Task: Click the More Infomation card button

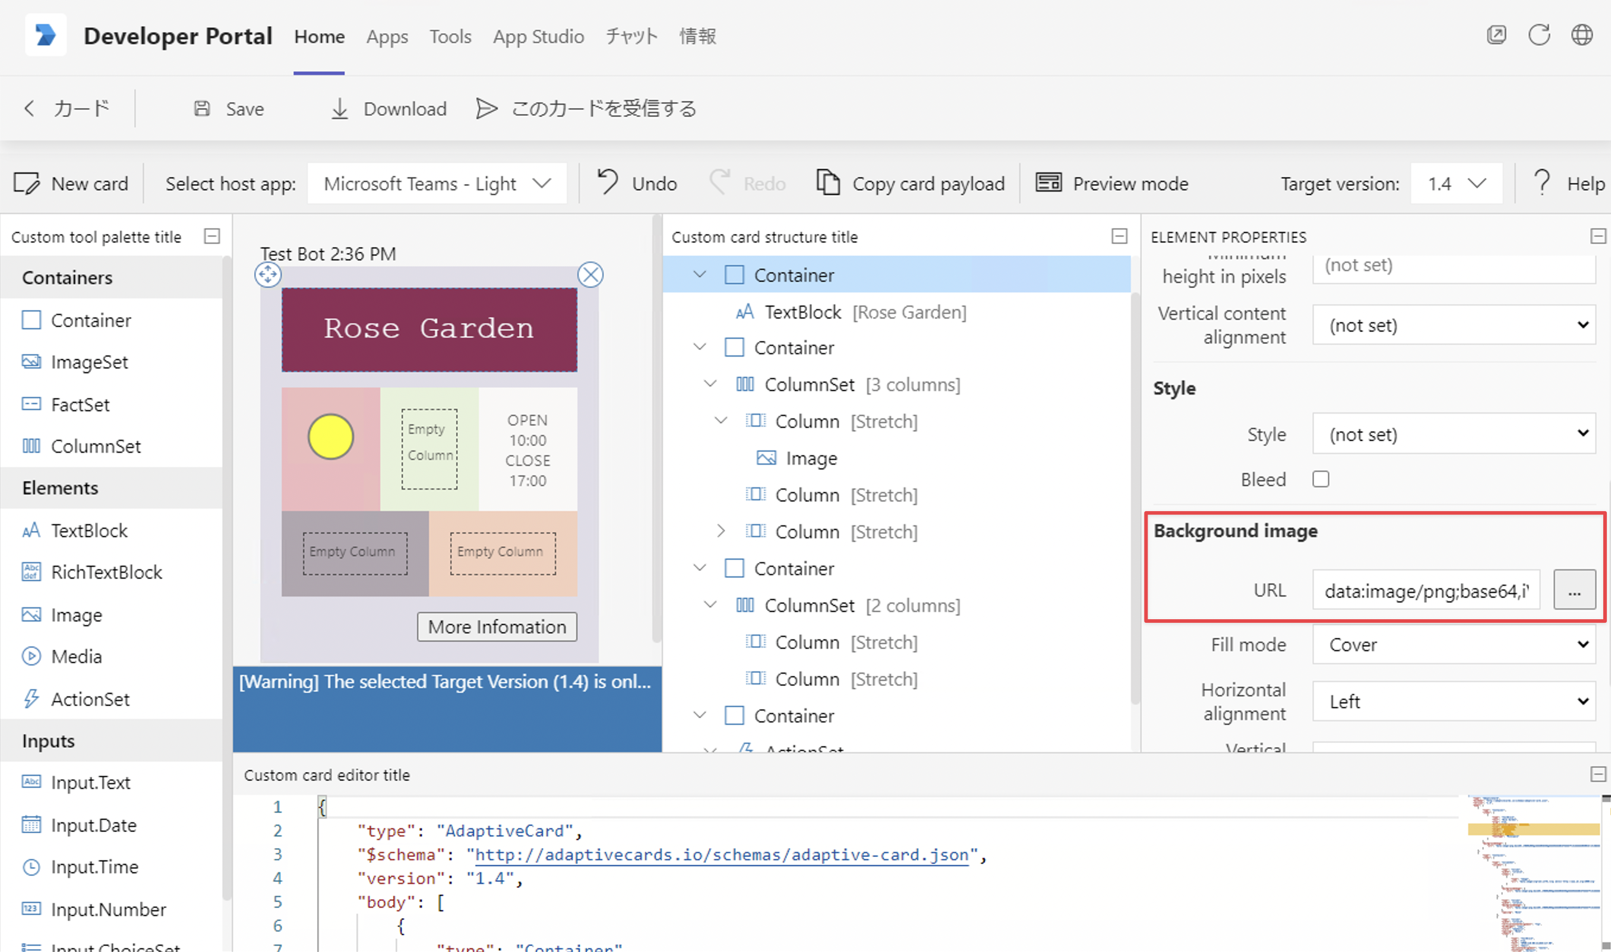Action: [497, 627]
